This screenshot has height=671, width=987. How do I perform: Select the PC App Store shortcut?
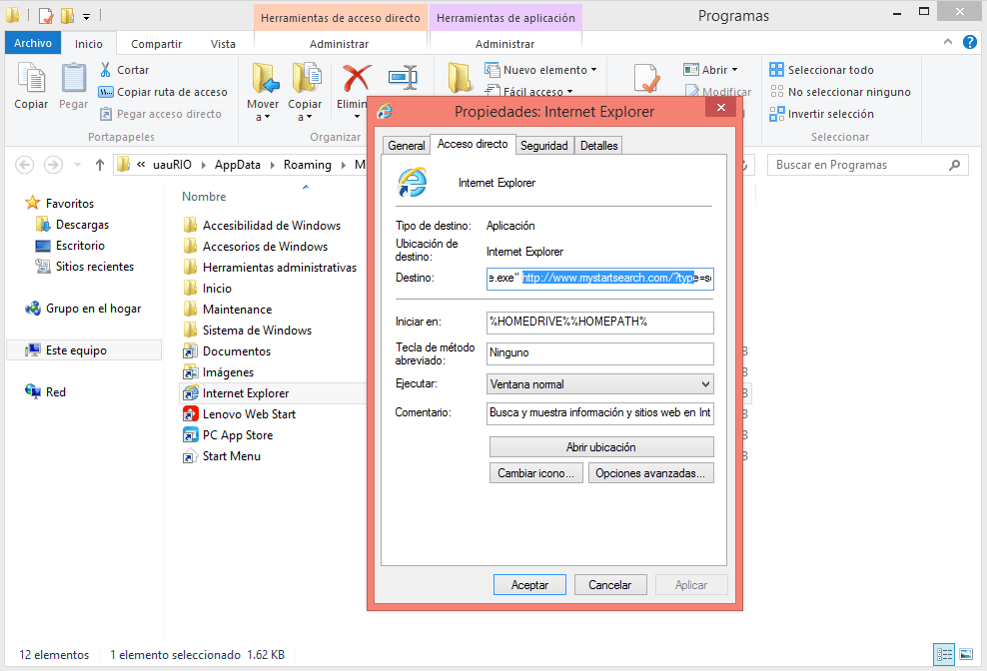click(x=237, y=435)
